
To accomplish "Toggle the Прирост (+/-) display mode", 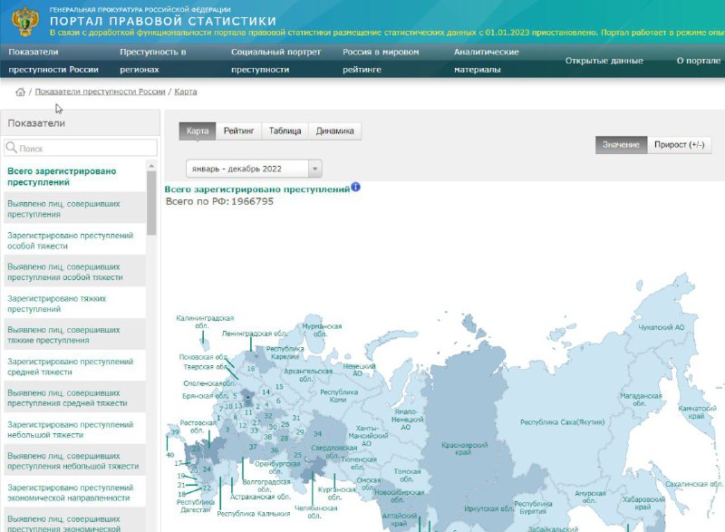I will [679, 145].
